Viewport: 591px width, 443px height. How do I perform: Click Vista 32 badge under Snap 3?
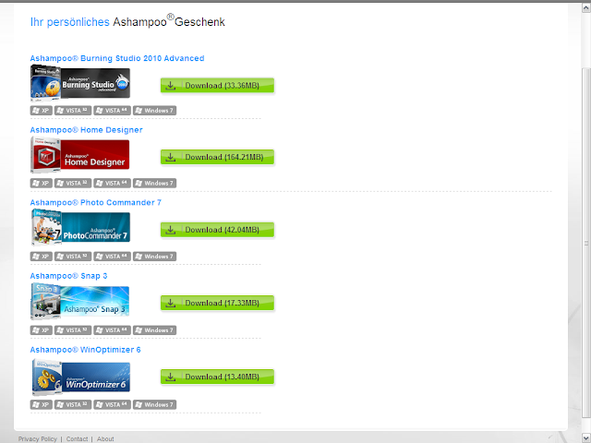tap(73, 330)
